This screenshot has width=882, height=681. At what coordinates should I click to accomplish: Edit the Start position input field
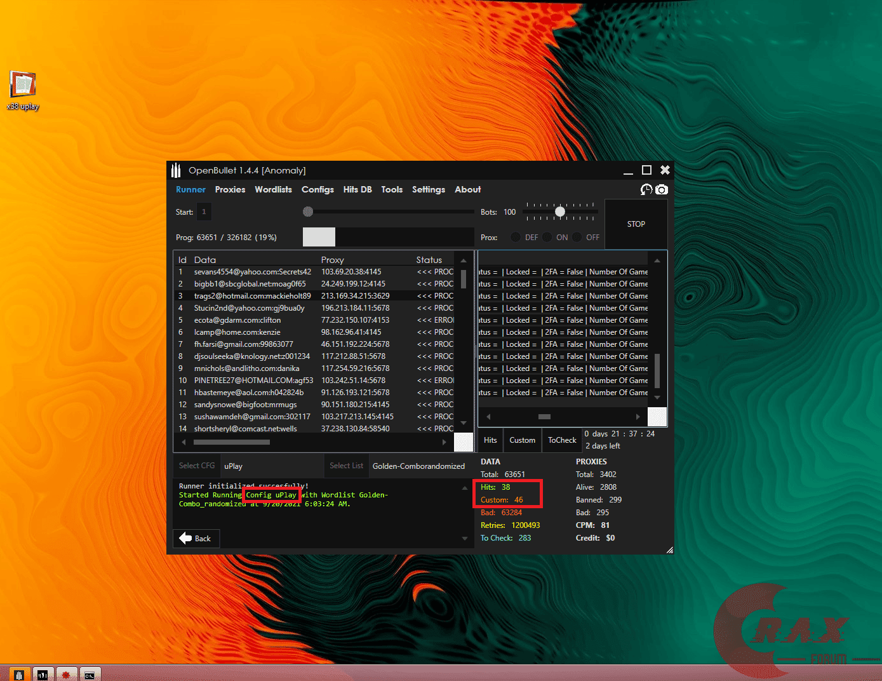pos(204,212)
